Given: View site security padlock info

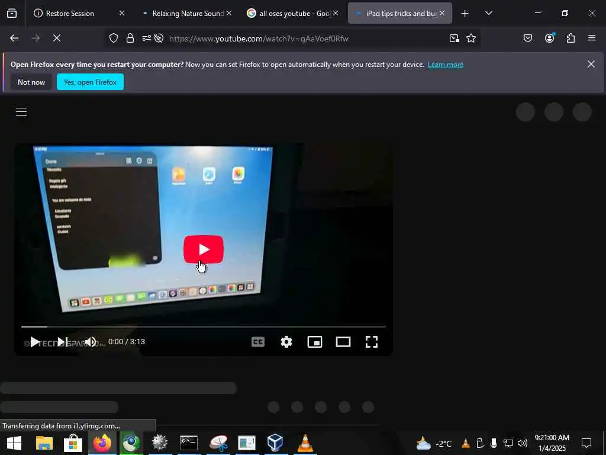Looking at the screenshot, I should coord(130,38).
